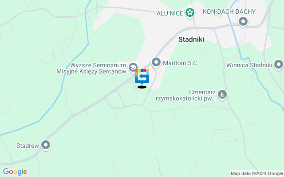Viewport: 284px width, 177px height.
Task: Open the Google logo link
Action: (x=15, y=172)
